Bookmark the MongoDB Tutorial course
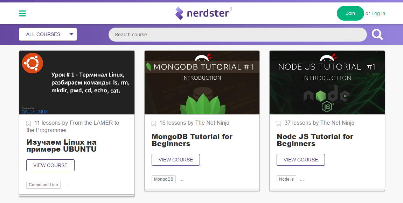Image resolution: width=403 pixels, height=203 pixels. click(x=154, y=123)
